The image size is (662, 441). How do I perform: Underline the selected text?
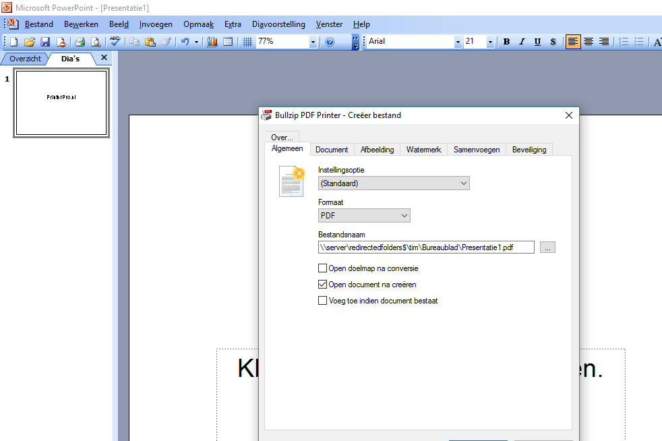[x=537, y=41]
